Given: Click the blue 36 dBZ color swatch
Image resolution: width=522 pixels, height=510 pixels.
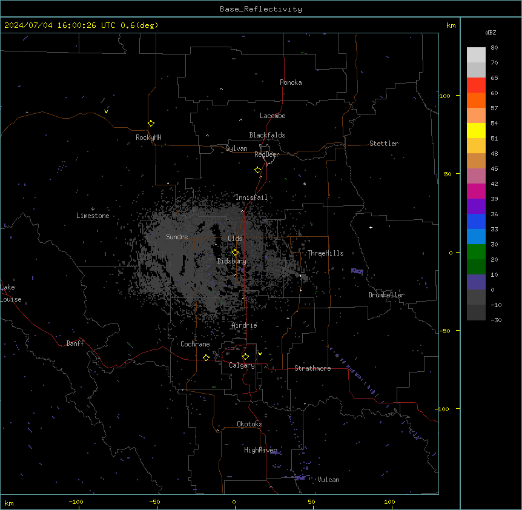Looking at the screenshot, I should tap(476, 221).
